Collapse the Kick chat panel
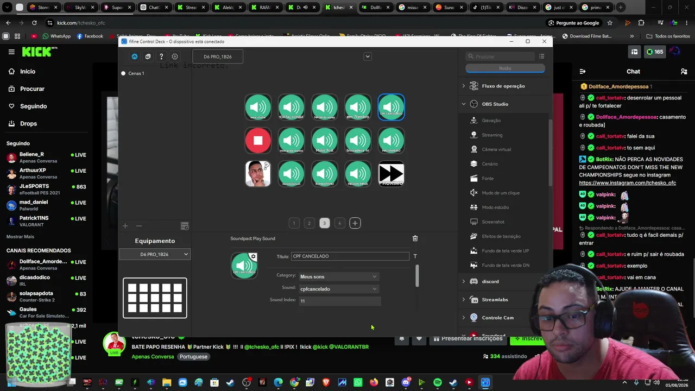Viewport: 695px width, 391px height. (583, 72)
